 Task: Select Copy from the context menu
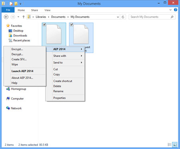click(65, 74)
